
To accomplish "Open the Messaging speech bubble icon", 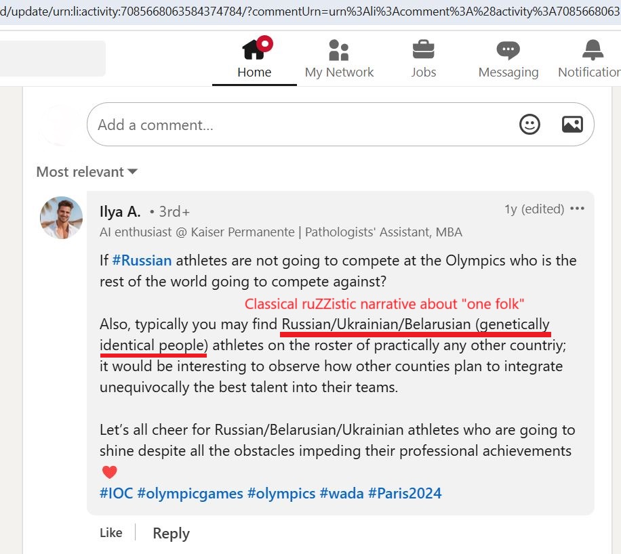I will [508, 50].
